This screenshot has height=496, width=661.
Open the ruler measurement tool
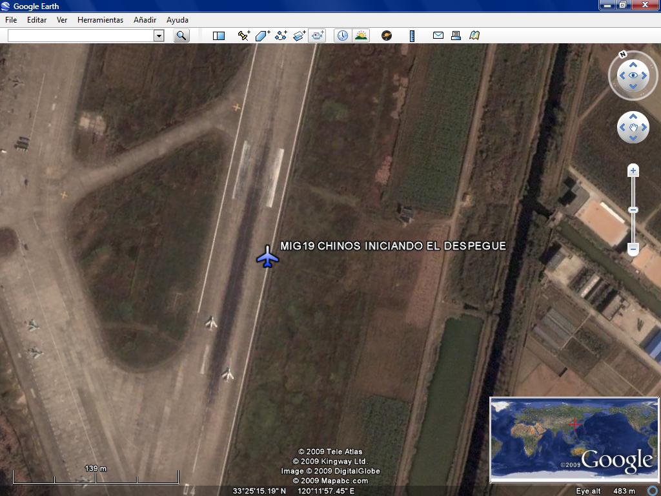click(412, 36)
